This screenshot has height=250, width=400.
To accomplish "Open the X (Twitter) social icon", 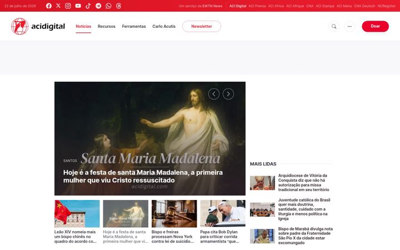I will point(58,6).
